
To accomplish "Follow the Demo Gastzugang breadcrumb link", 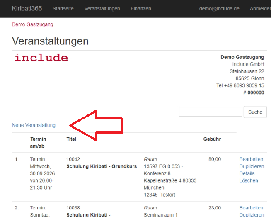I will [32, 24].
